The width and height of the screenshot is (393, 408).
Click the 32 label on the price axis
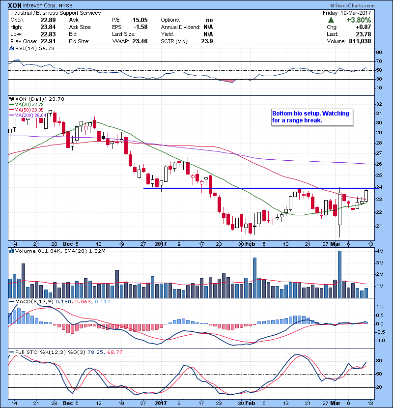coord(379,104)
